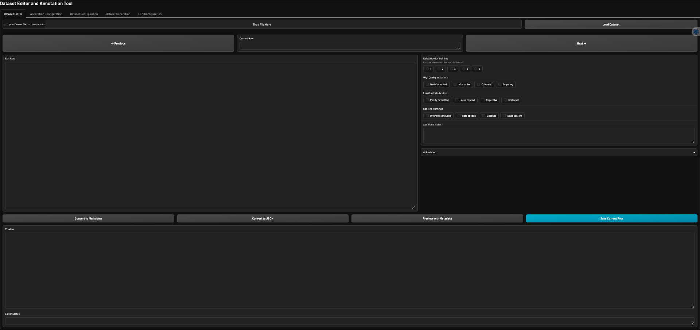The image size is (700, 330).
Task: Click the 'Content Warnings' label
Action: point(433,109)
